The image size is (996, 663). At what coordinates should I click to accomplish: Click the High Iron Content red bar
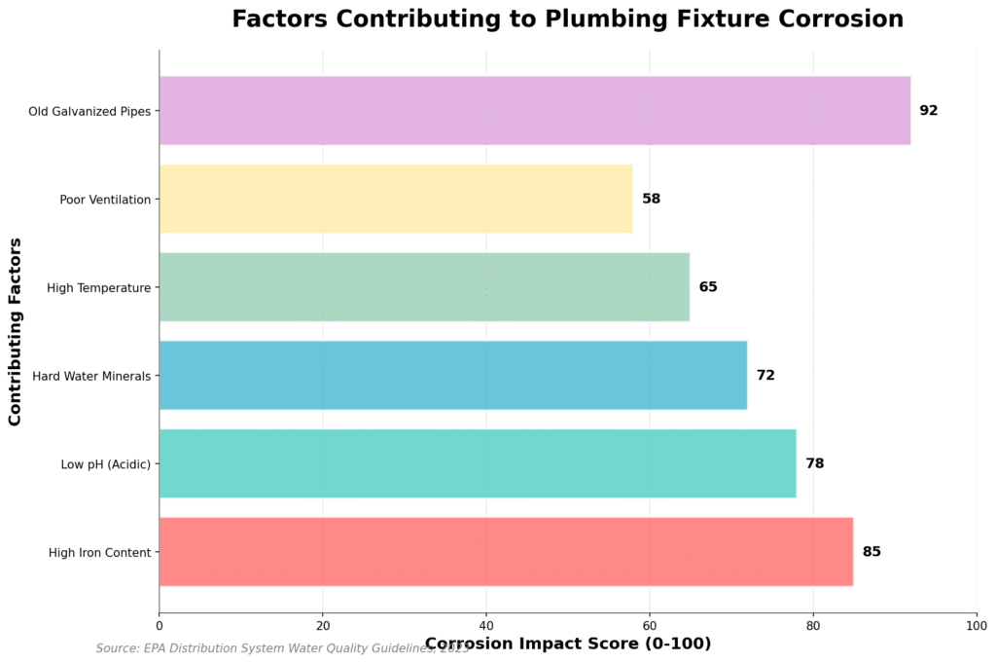[506, 552]
